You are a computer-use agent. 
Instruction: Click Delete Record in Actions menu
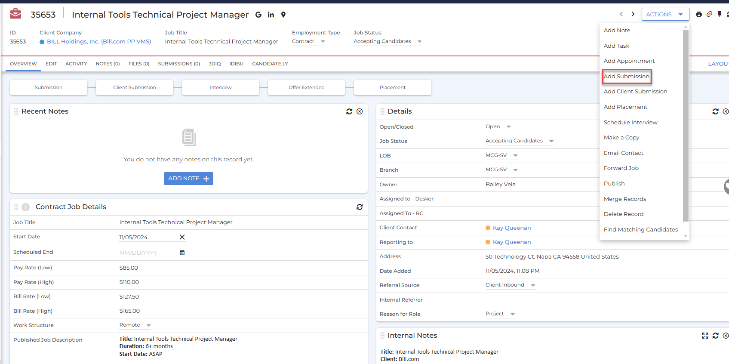[624, 214]
